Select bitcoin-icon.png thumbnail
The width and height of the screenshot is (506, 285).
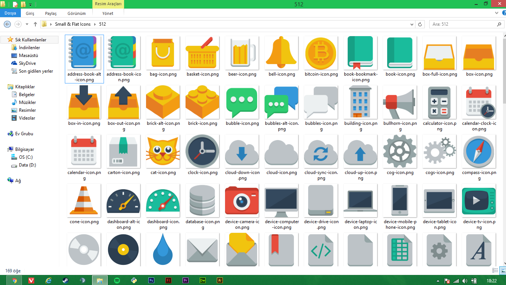click(x=321, y=53)
